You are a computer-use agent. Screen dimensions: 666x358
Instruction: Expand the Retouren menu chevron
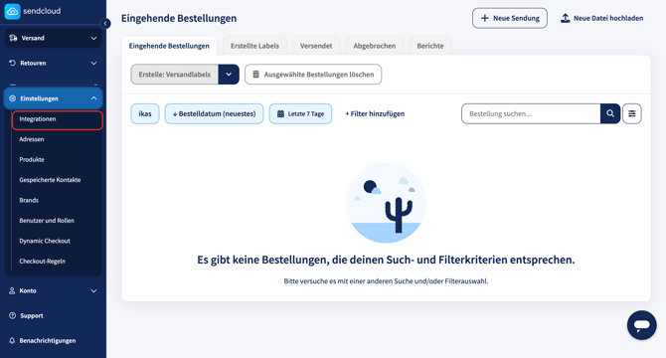(x=93, y=64)
